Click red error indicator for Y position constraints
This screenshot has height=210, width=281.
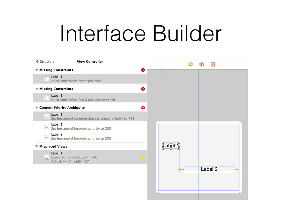point(143,70)
